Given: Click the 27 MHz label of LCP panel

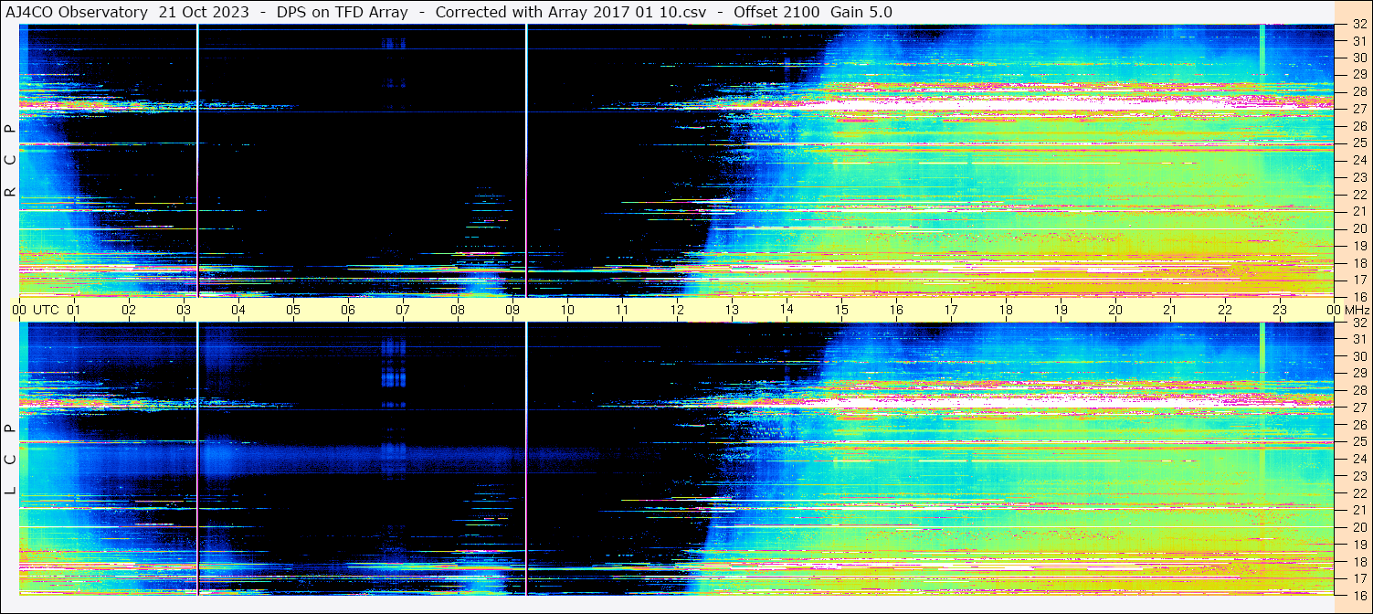Looking at the screenshot, I should (1358, 408).
